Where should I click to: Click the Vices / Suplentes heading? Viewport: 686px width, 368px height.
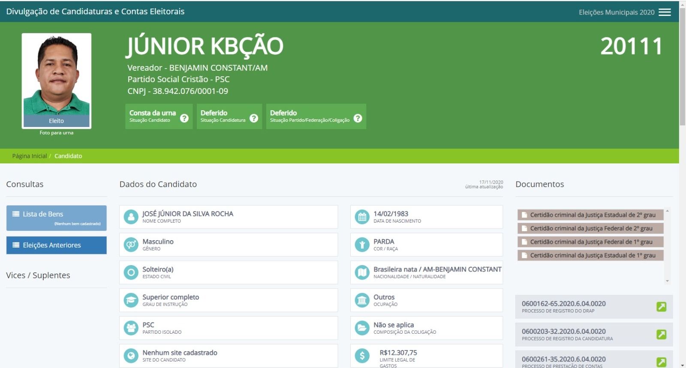pyautogui.click(x=38, y=275)
